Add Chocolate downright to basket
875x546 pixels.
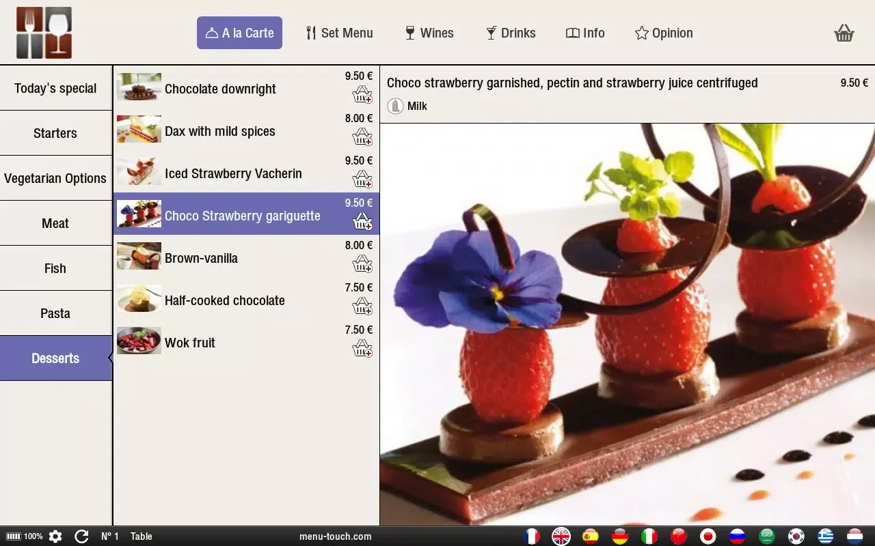pos(362,95)
